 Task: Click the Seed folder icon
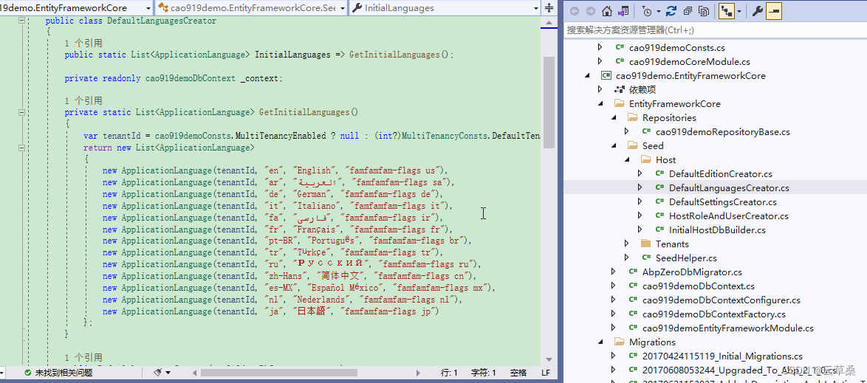633,146
